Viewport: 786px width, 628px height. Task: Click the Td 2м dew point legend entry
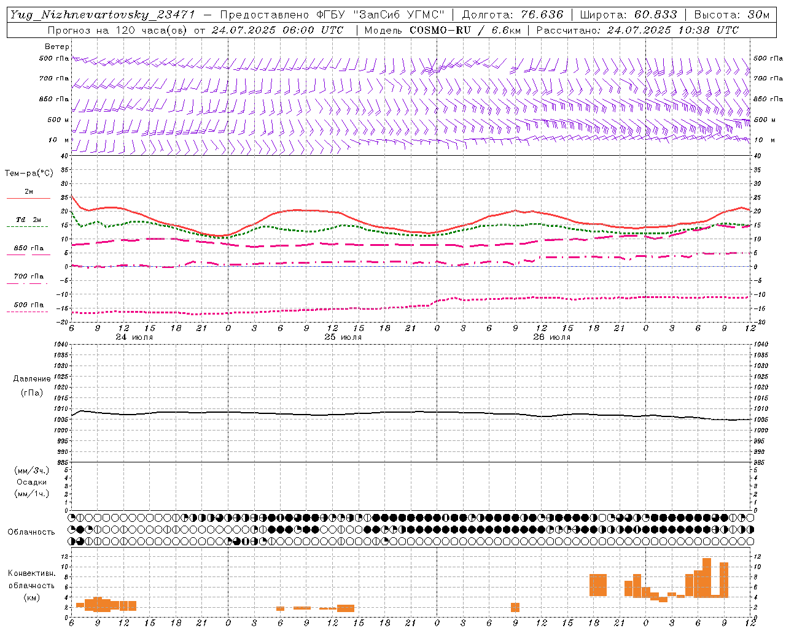point(28,221)
